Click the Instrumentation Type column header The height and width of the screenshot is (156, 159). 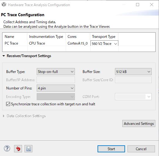(46, 37)
